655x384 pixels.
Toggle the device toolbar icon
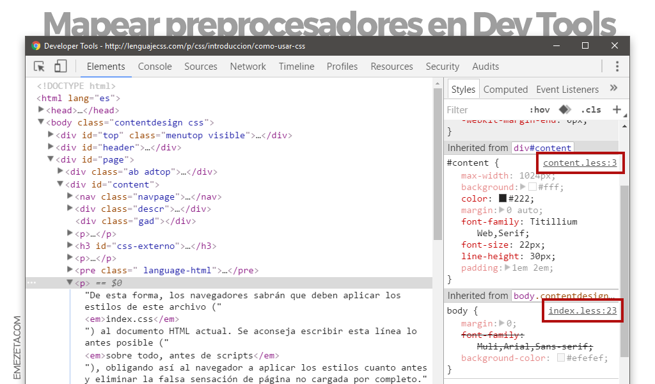click(61, 66)
